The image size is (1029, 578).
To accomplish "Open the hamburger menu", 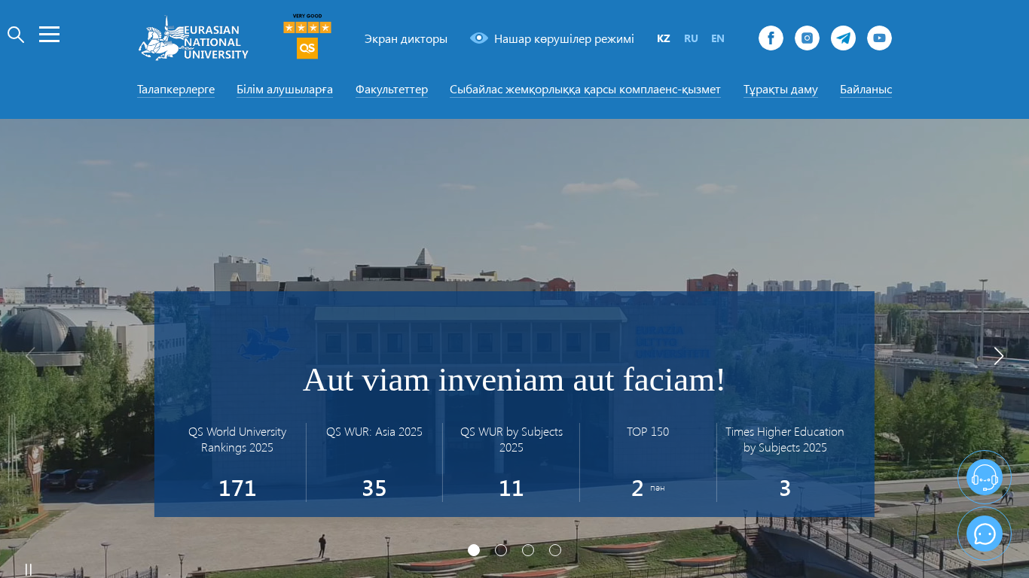I will click(x=49, y=35).
